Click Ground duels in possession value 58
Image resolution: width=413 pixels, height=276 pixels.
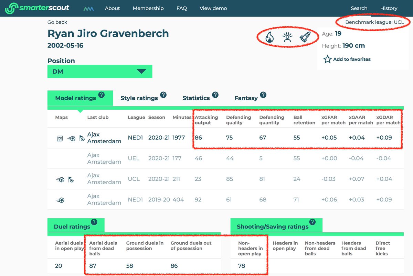coord(129,266)
